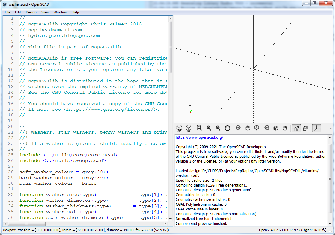Toggle the Perspective projection button
The height and width of the screenshot is (235, 335).
pyautogui.click(x=296, y=128)
